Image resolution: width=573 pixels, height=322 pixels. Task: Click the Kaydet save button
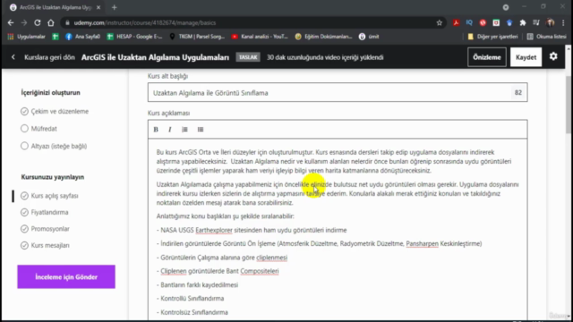click(526, 57)
